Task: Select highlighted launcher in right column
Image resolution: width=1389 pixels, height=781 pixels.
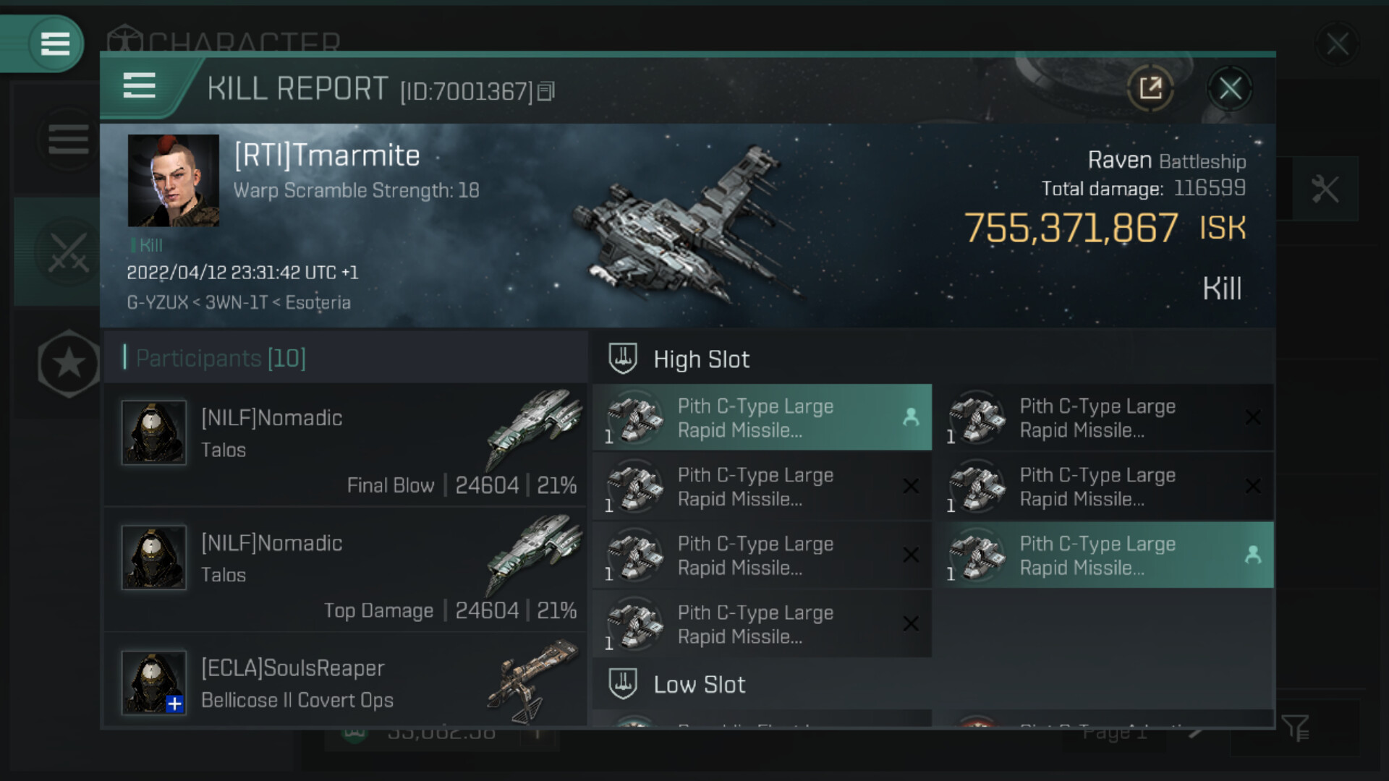Action: [1107, 555]
